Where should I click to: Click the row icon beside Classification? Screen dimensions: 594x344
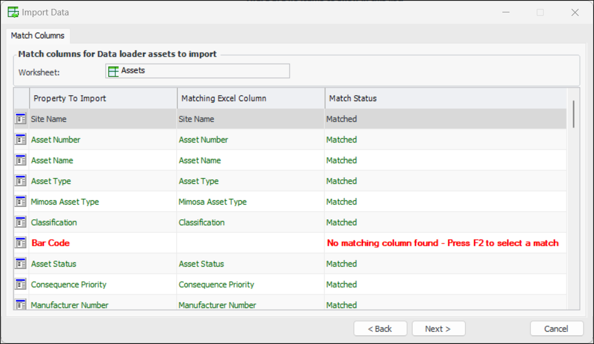(21, 222)
